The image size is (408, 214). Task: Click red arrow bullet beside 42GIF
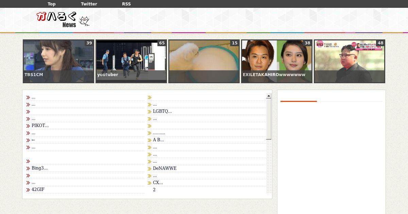pos(28,190)
